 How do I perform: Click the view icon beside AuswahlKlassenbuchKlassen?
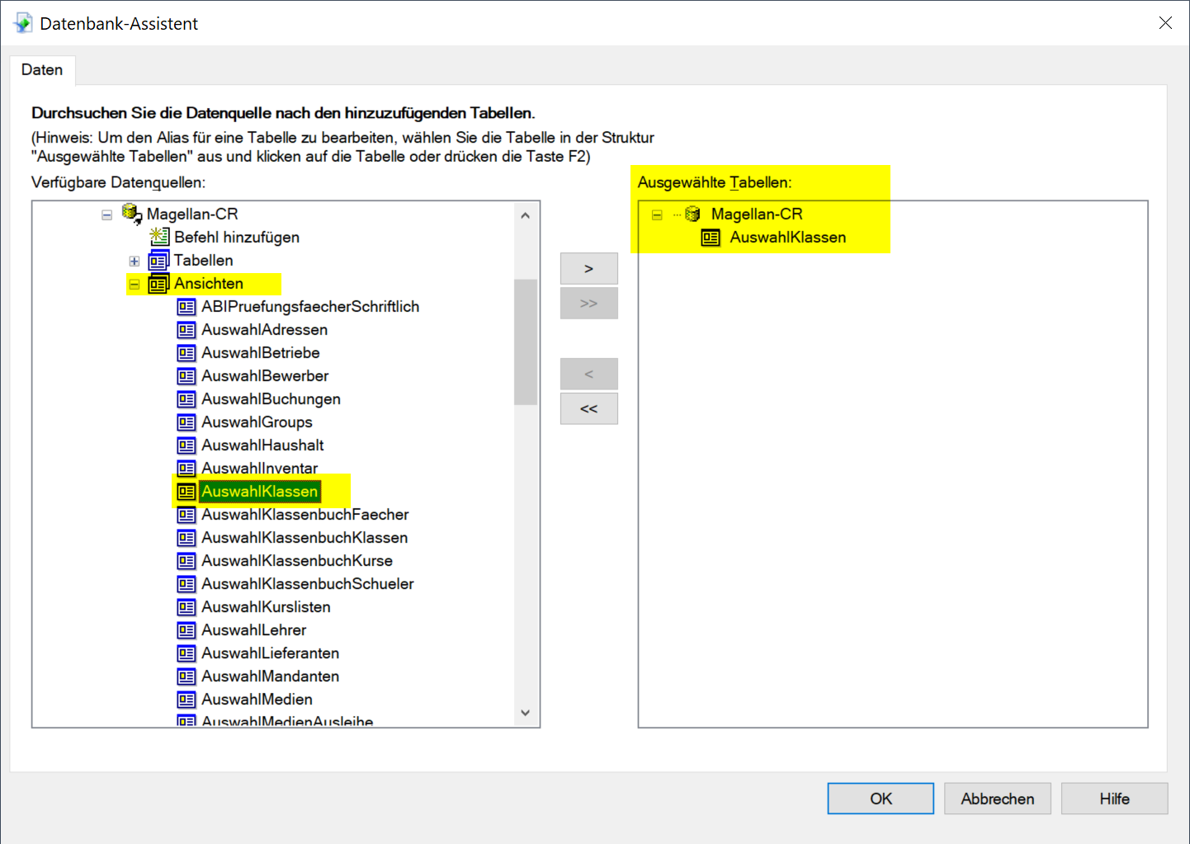[x=187, y=538]
